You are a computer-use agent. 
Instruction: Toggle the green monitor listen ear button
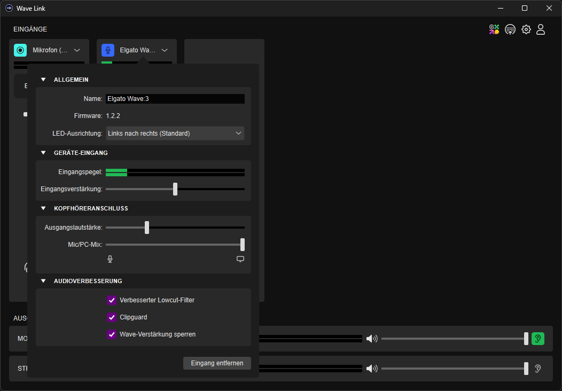click(538, 339)
